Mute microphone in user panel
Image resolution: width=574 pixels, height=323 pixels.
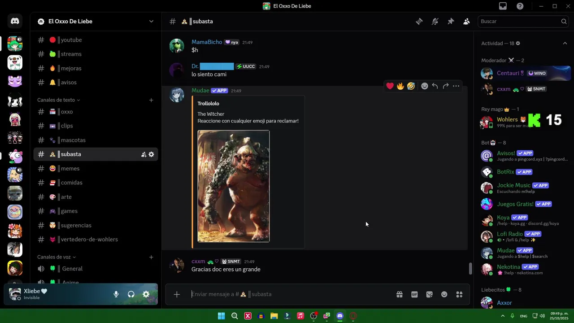coord(116,294)
